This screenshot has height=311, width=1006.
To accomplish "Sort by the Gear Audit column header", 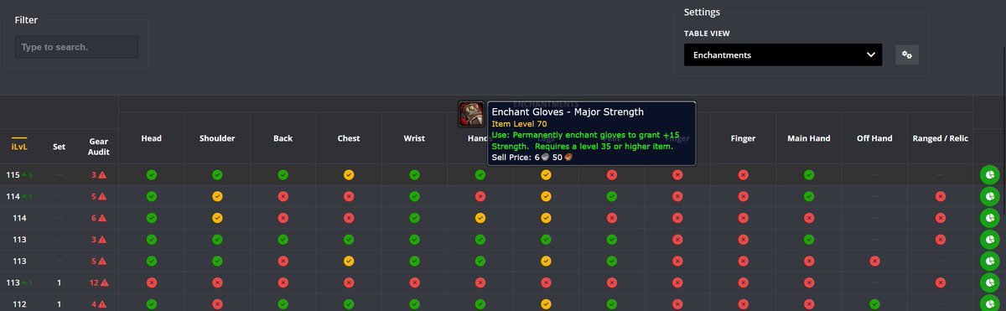I will pos(99,148).
